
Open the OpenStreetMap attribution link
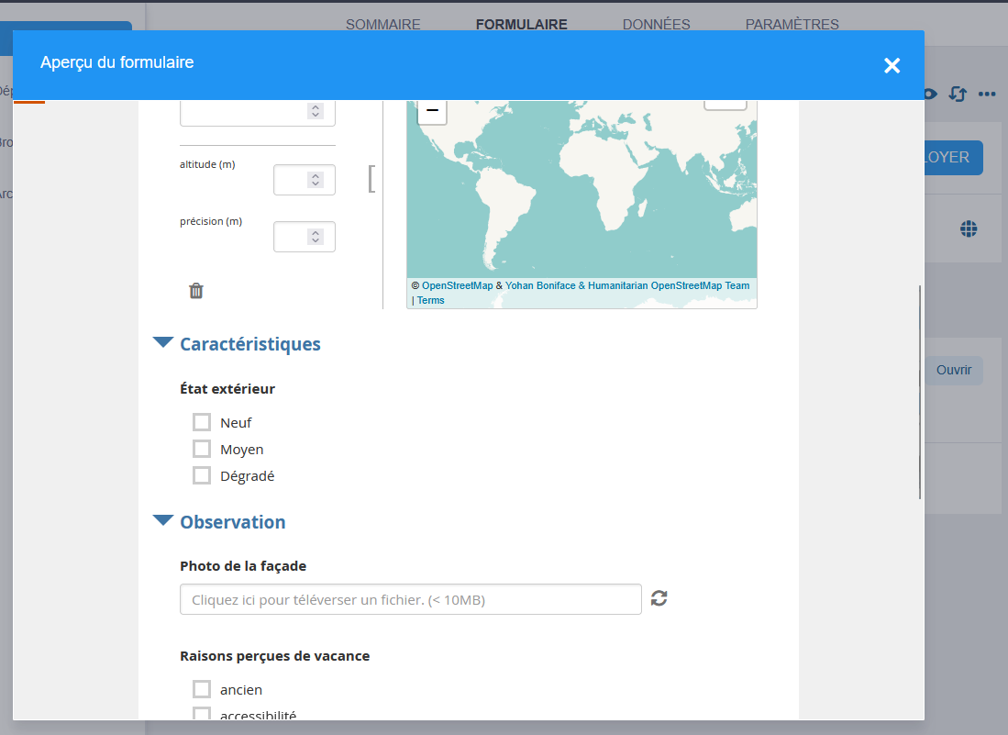(457, 286)
